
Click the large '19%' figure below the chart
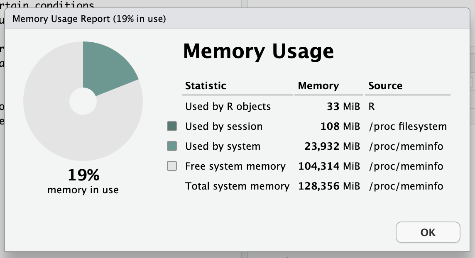(x=83, y=175)
